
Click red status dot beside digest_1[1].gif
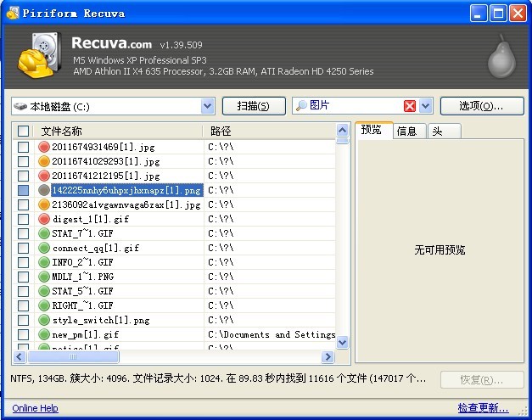coord(44,219)
